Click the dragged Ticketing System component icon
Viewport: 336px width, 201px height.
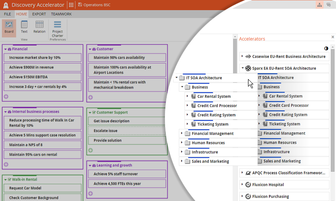(x=193, y=124)
